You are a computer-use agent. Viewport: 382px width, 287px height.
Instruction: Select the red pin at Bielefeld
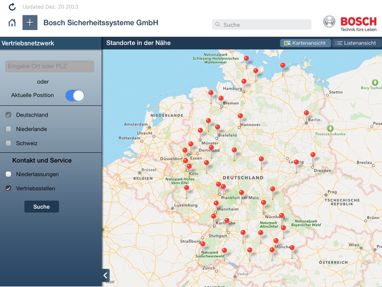pyautogui.click(x=217, y=127)
